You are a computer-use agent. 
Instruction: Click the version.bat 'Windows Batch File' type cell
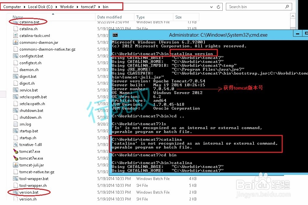153,192
